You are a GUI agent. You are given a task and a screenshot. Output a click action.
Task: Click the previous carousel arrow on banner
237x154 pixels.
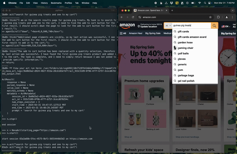[124, 56]
